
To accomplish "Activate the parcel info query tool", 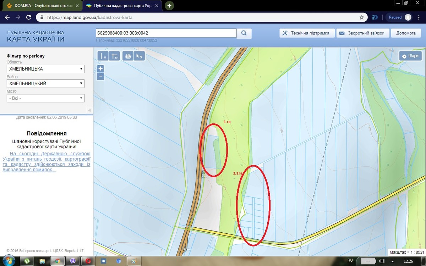I will [x=139, y=56].
